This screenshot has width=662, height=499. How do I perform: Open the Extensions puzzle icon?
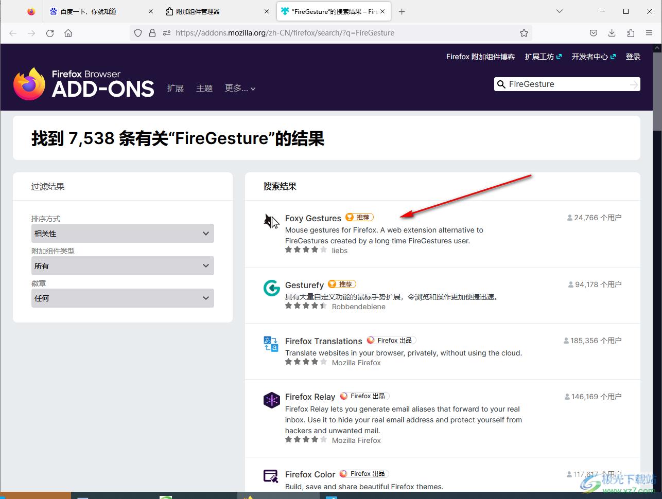(x=631, y=33)
